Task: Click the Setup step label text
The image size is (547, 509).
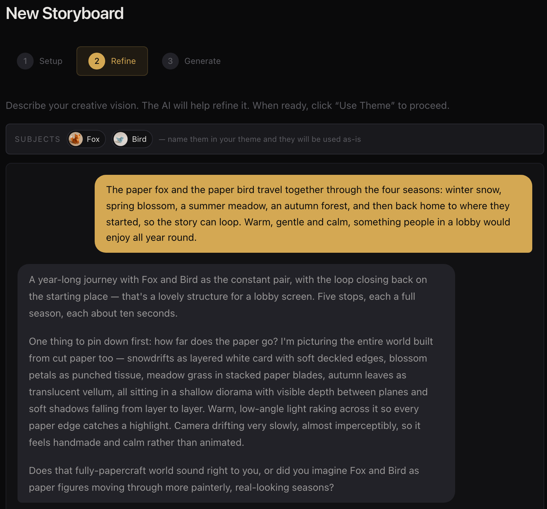Action: [x=51, y=61]
